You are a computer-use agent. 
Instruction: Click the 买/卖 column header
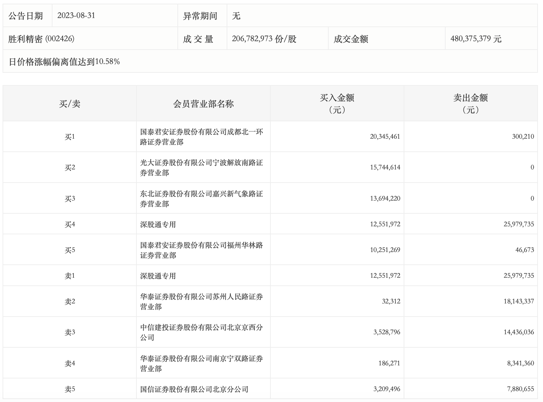click(70, 104)
